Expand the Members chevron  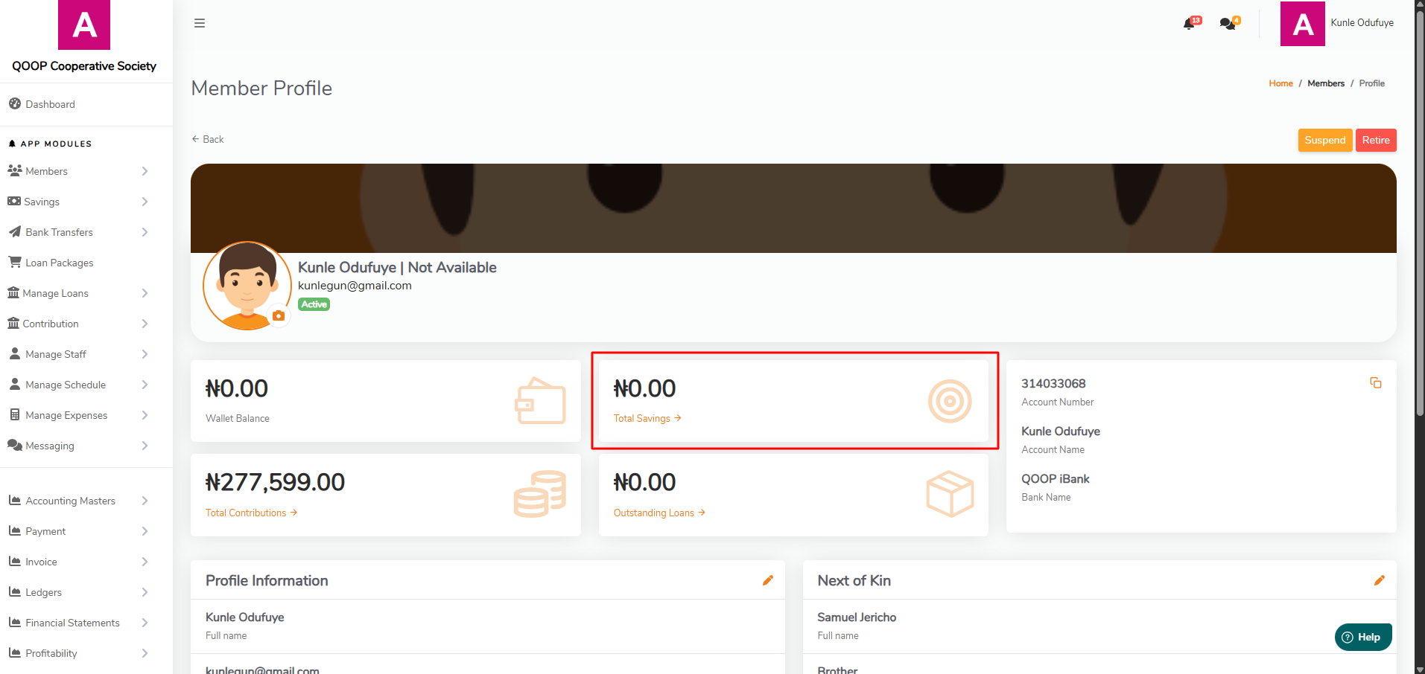coord(145,171)
